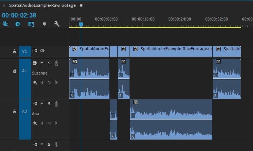Select the SpatialAudioExample-RawFootage sequence tab

(42, 5)
